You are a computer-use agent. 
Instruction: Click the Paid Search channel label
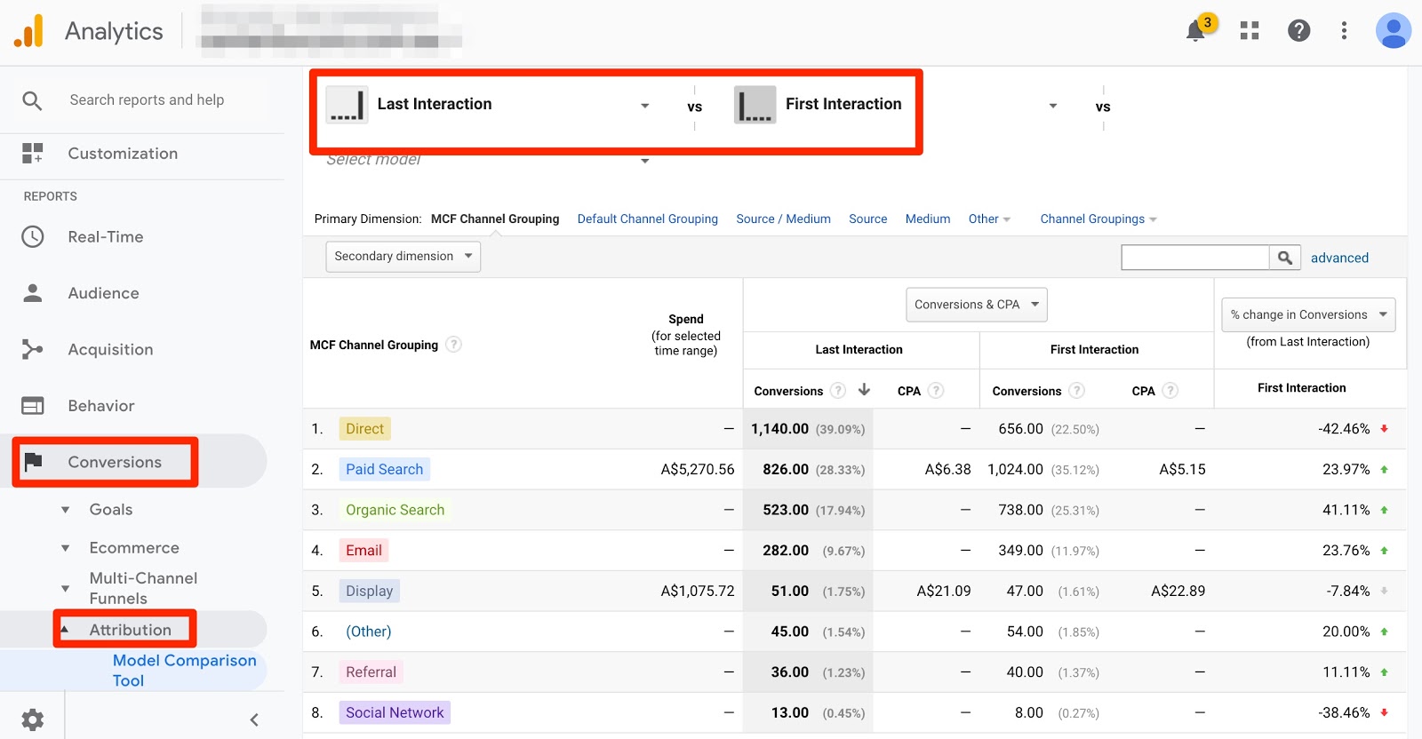384,469
